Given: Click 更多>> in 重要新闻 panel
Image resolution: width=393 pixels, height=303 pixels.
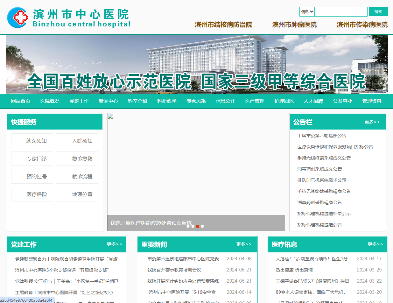Looking at the screenshot, I should pyautogui.click(x=244, y=244).
